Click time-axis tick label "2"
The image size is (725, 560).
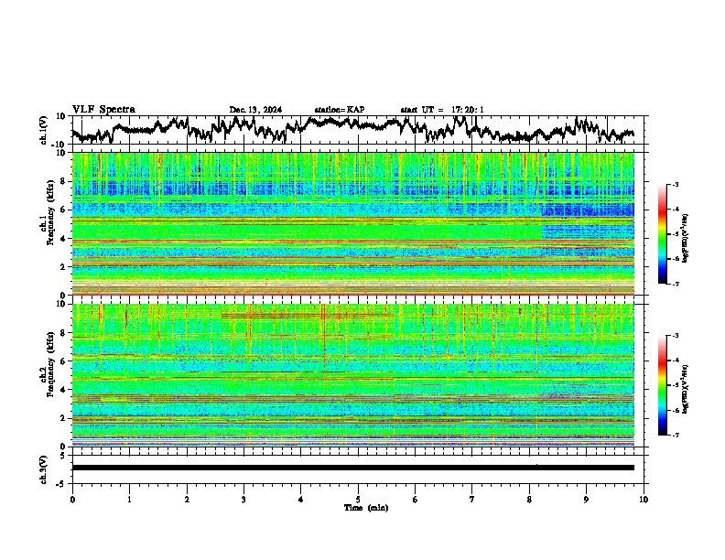187,500
